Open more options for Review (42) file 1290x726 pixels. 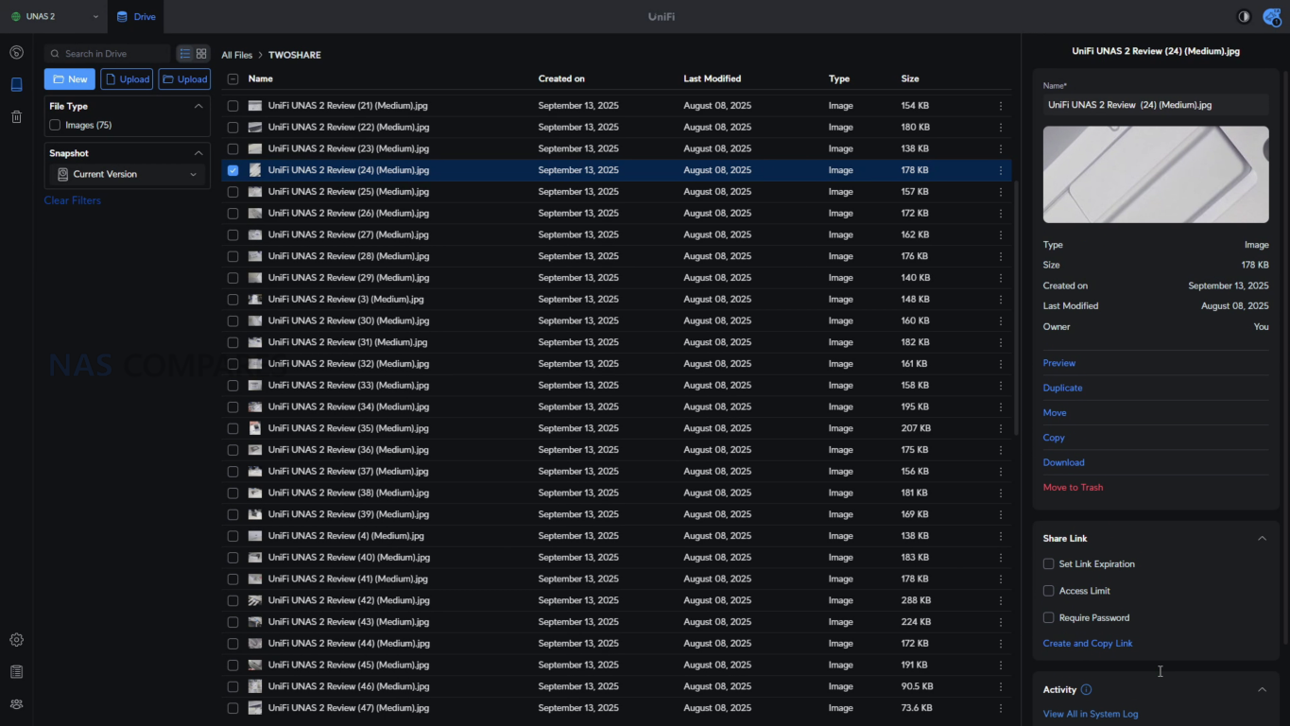[x=1001, y=600]
